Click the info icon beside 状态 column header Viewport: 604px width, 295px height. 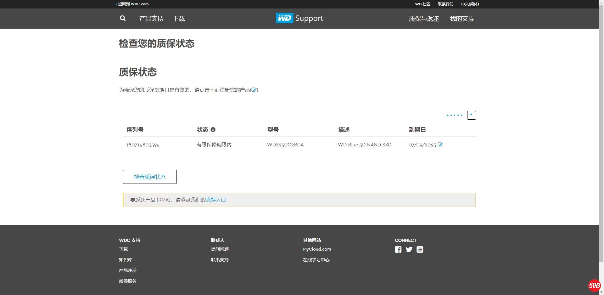click(x=214, y=129)
